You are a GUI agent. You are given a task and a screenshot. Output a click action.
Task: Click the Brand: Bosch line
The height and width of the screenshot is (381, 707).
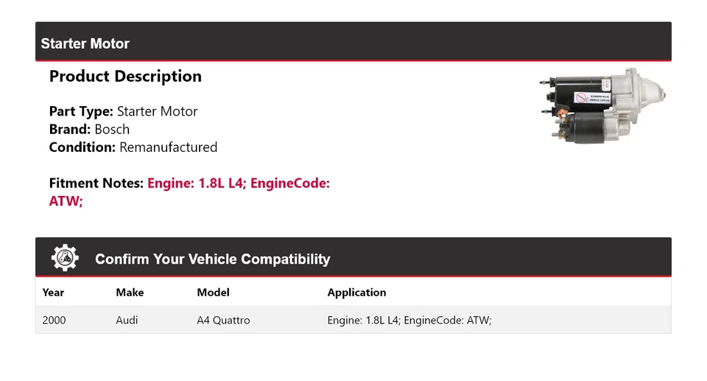tap(89, 130)
